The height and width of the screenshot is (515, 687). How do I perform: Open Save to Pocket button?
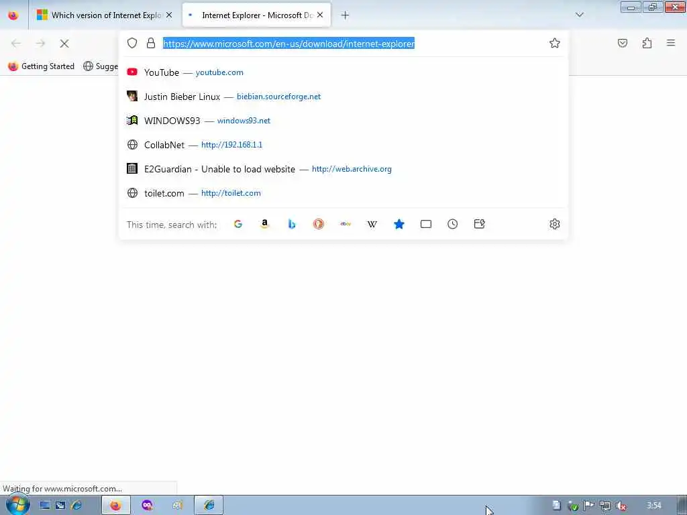[x=623, y=43]
